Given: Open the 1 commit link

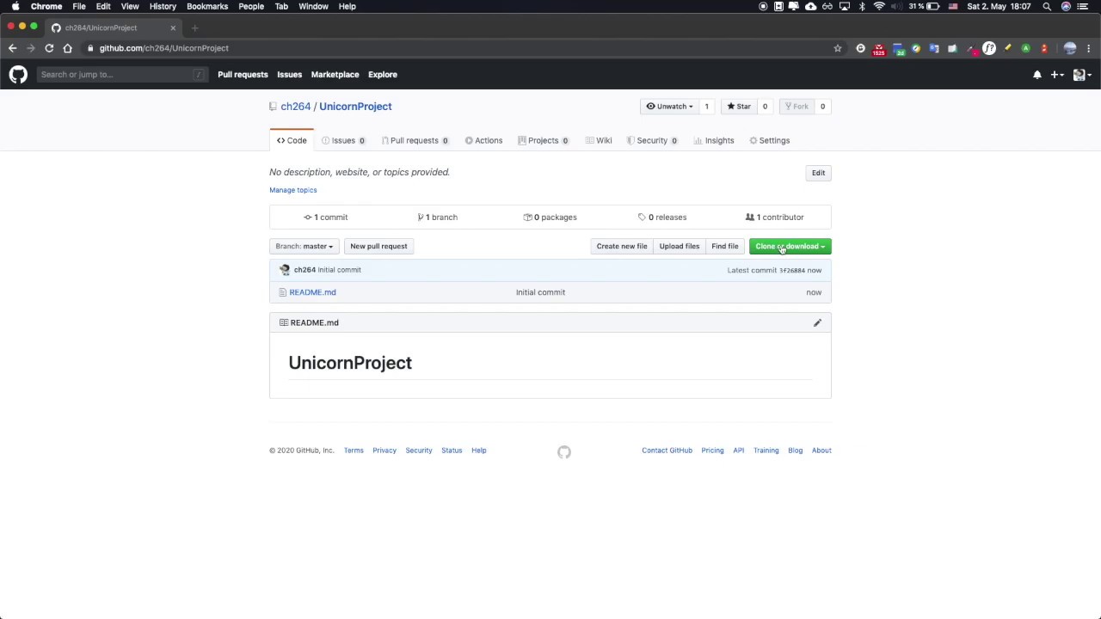Looking at the screenshot, I should coord(325,218).
